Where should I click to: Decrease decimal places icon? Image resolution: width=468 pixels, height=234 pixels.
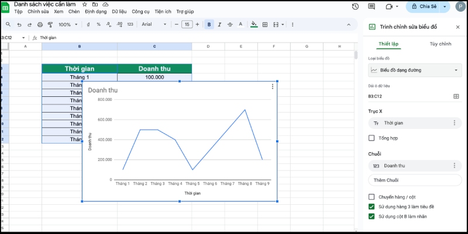click(109, 25)
